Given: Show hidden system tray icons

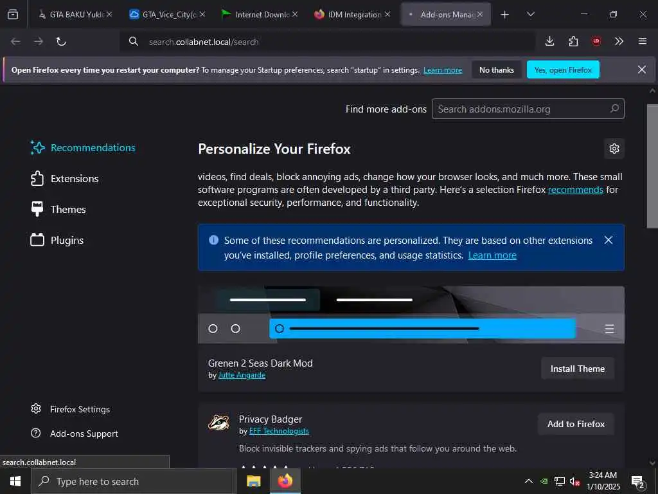Looking at the screenshot, I should click(x=529, y=481).
